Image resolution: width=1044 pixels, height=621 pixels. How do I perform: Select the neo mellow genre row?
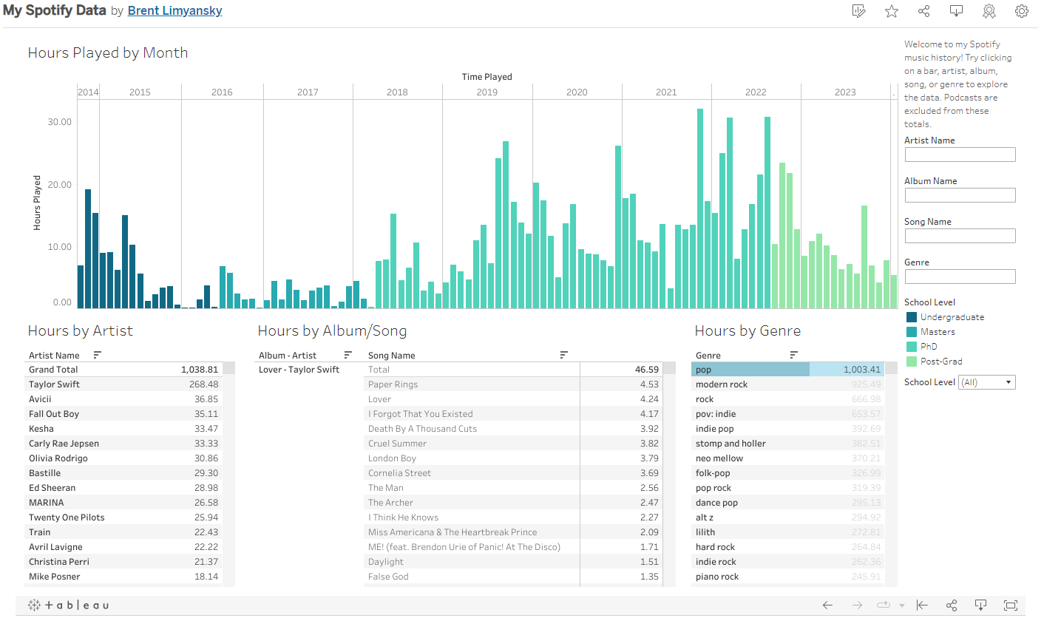click(x=787, y=458)
